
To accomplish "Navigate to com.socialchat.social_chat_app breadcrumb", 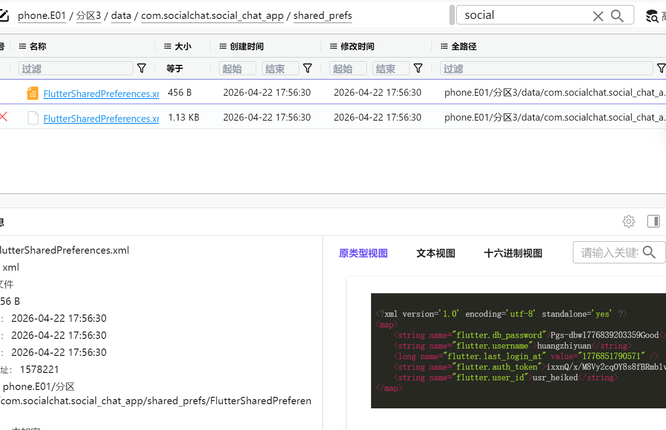I will (212, 16).
